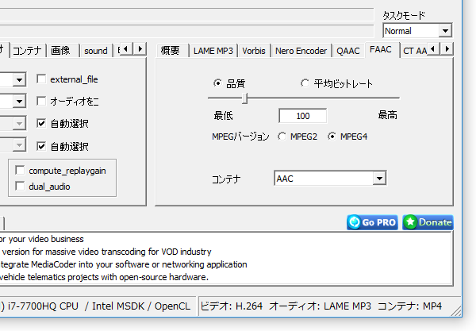Click the Donate button
The height and width of the screenshot is (331, 476).
click(x=428, y=222)
